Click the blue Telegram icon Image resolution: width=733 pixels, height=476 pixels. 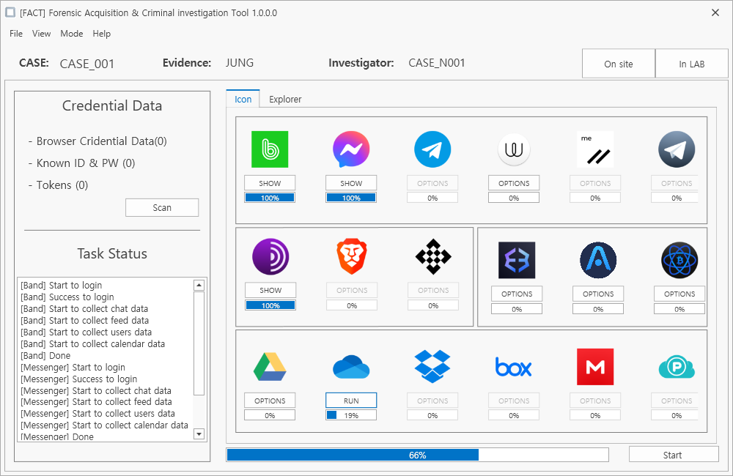pos(432,149)
